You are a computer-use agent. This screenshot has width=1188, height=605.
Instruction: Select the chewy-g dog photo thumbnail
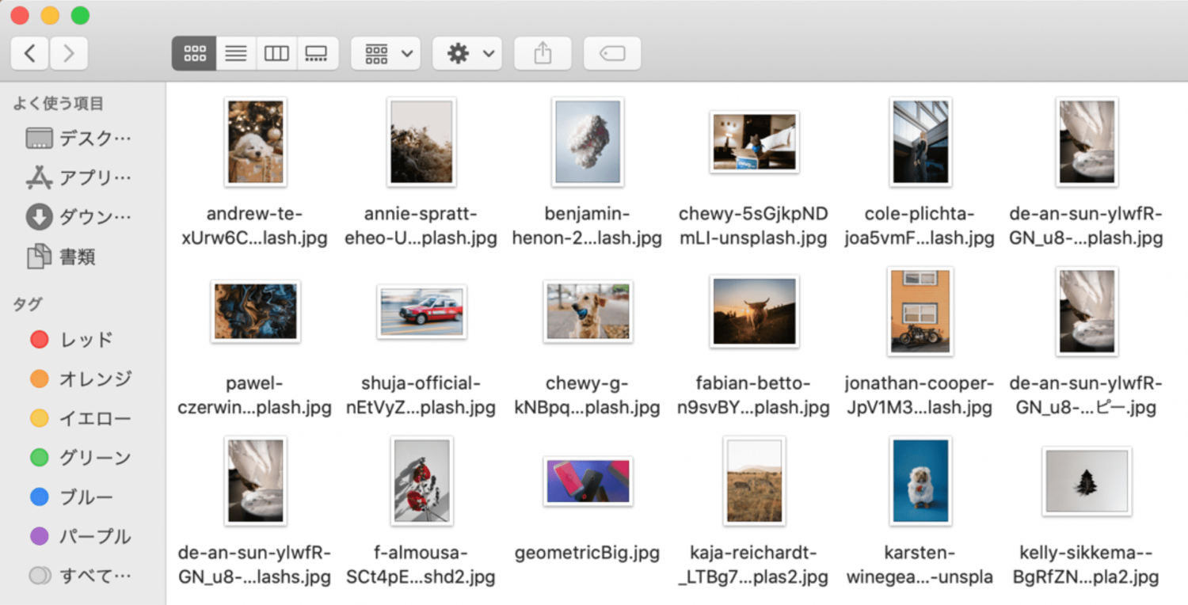click(588, 311)
